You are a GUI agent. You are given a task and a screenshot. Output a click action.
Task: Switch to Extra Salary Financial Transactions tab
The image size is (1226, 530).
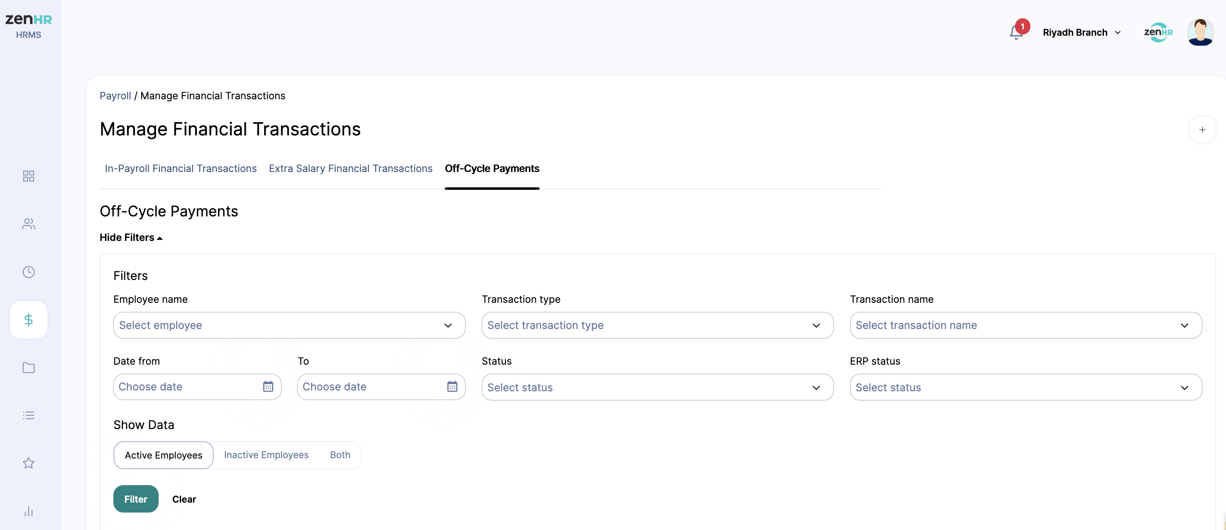click(350, 169)
